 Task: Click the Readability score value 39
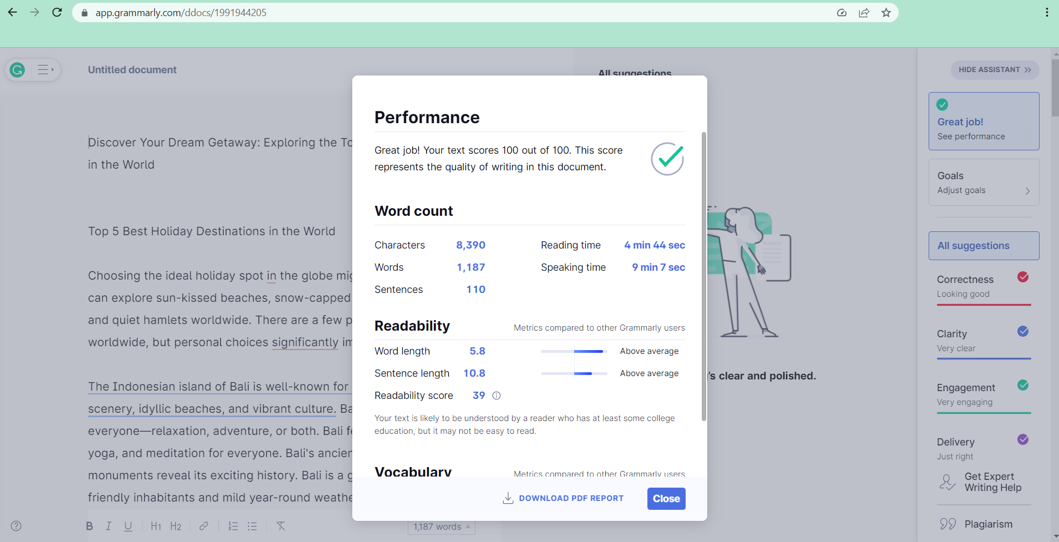pyautogui.click(x=479, y=396)
